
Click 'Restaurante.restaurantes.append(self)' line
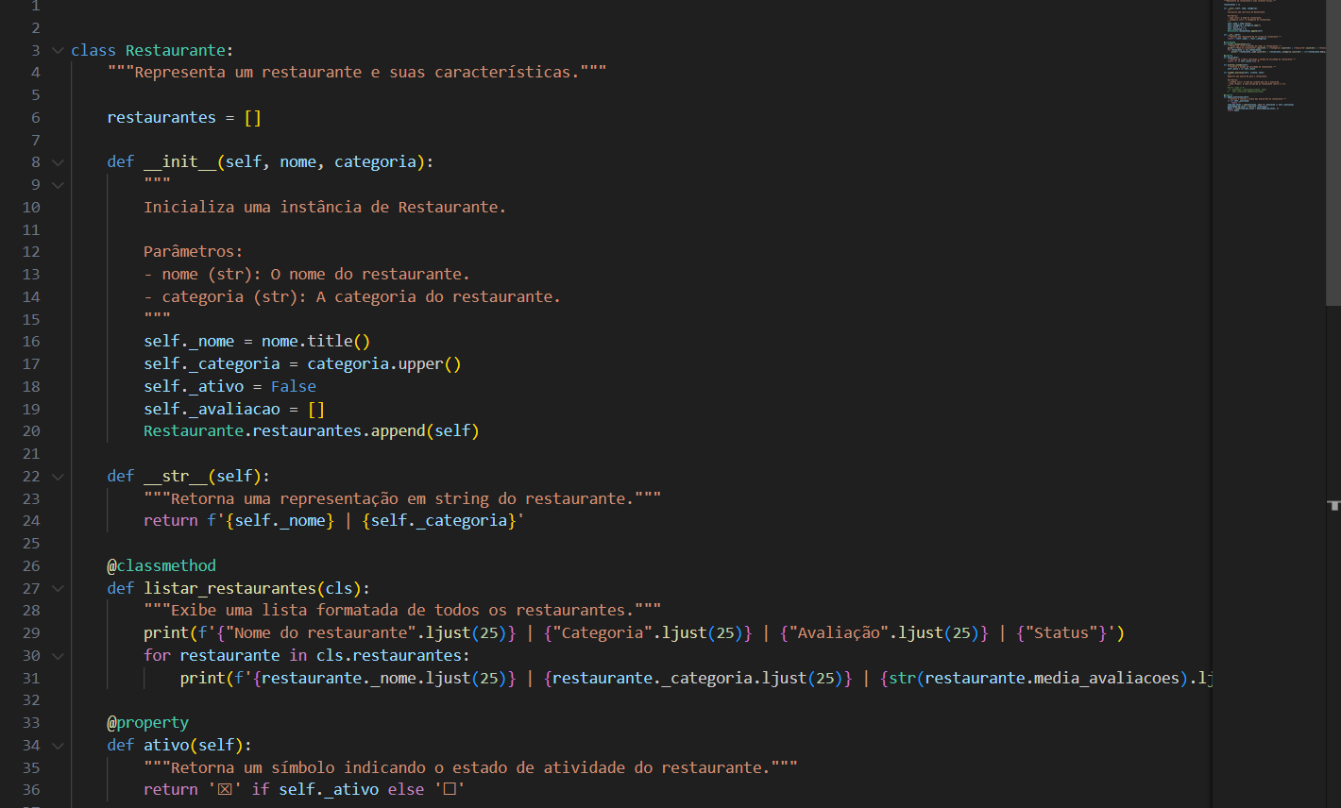(312, 431)
